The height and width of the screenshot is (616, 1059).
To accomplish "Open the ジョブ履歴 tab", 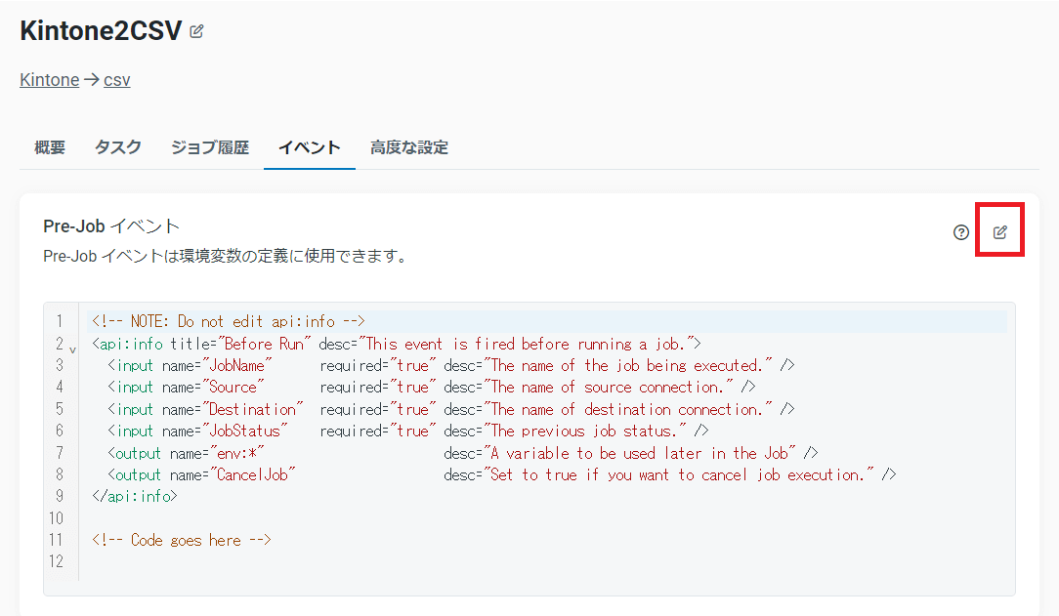I will click(x=210, y=147).
